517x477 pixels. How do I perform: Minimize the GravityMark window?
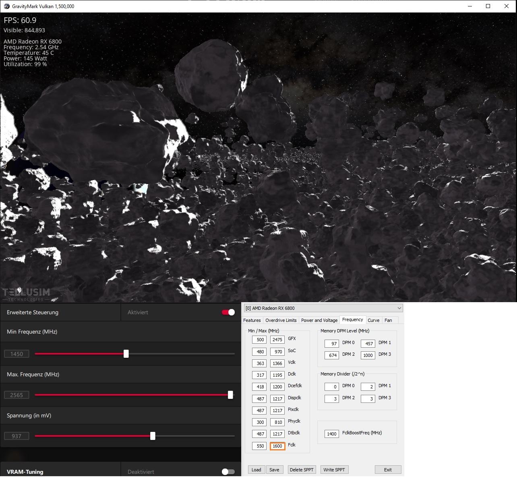coord(469,6)
